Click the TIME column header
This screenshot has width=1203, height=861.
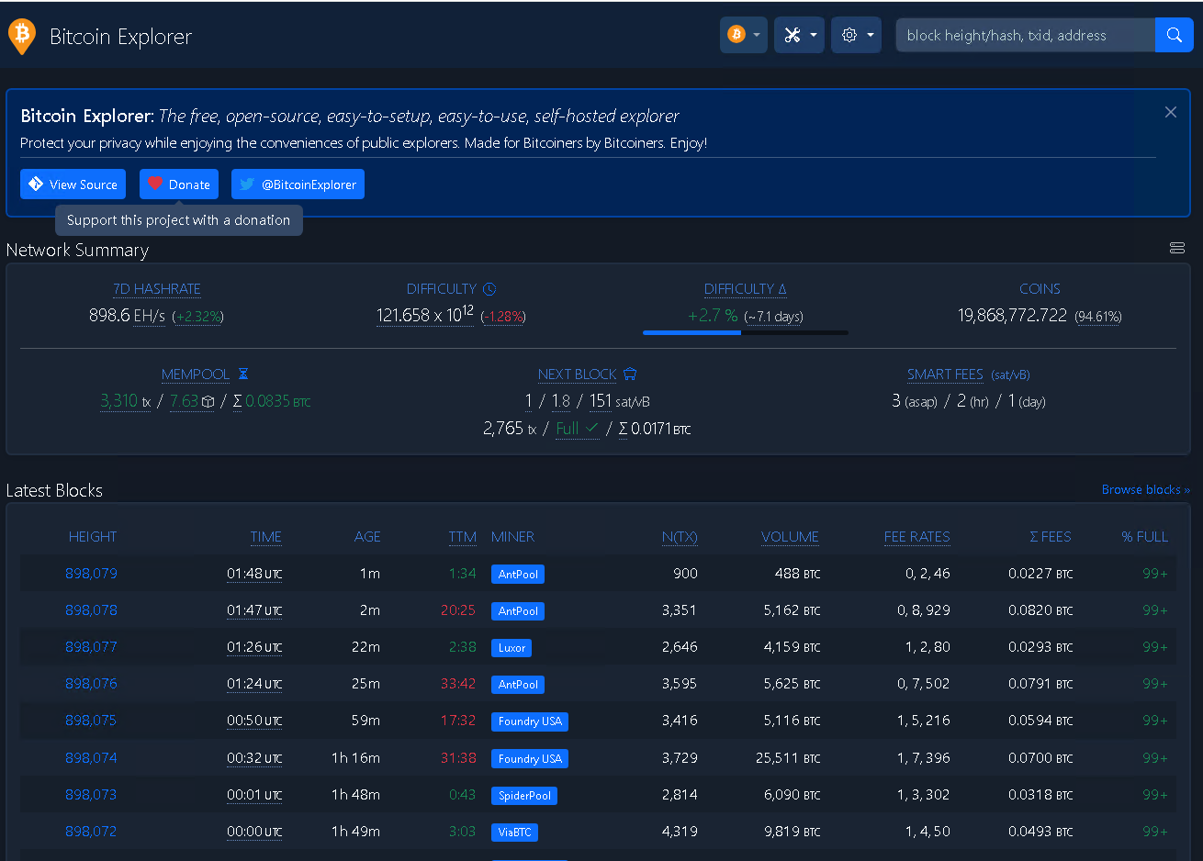pyautogui.click(x=265, y=537)
